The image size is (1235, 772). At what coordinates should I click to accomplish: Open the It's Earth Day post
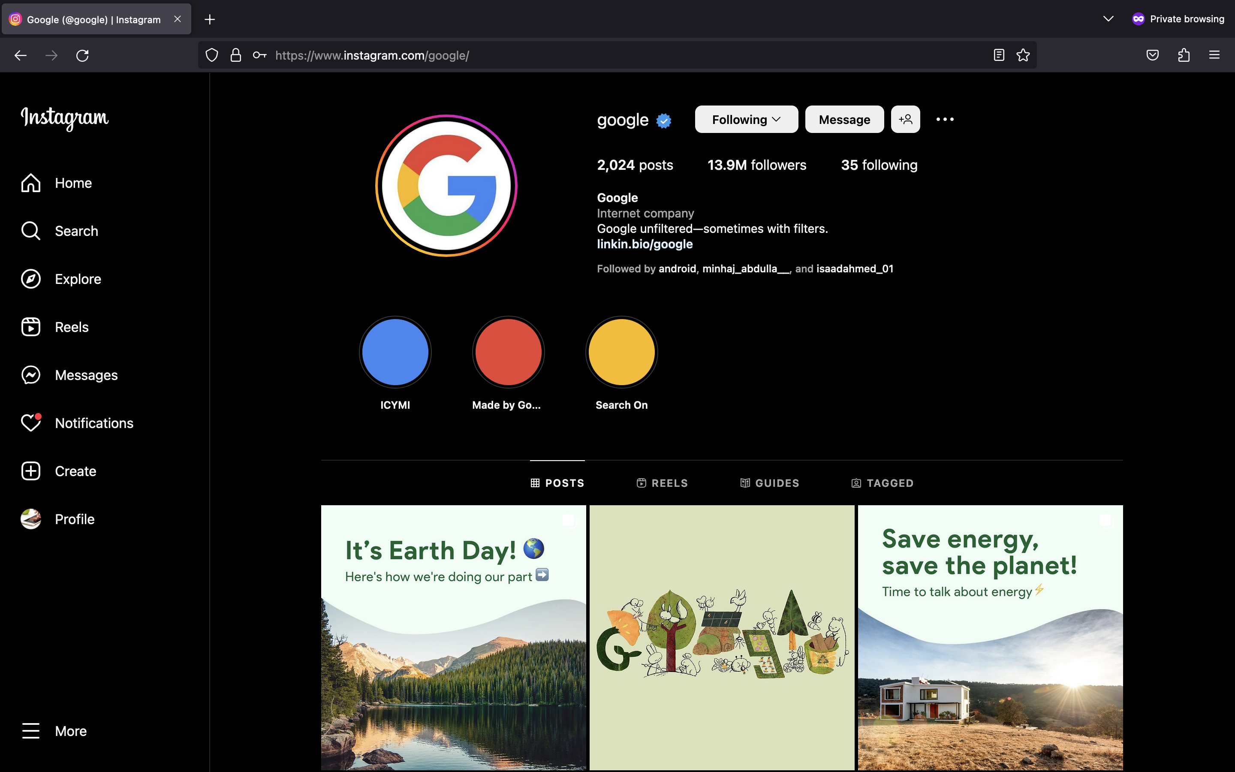click(453, 638)
